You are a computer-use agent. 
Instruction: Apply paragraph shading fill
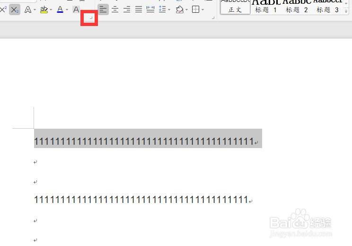180,9
